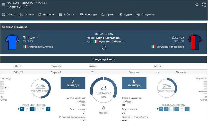
Task: Click venue Карло Кастеллани
Action: [x=108, y=38]
